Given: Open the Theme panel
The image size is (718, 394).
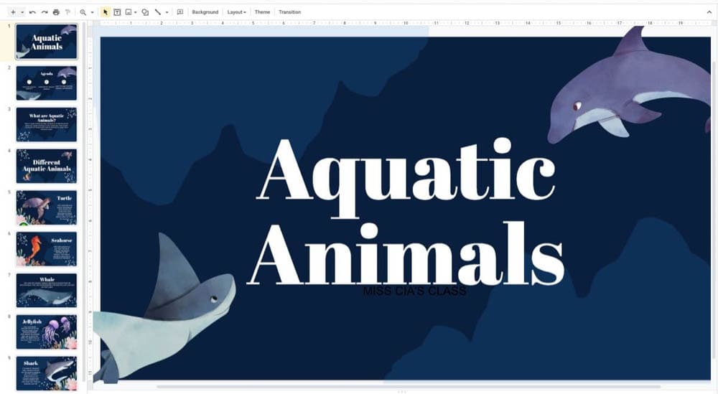Looking at the screenshot, I should (262, 12).
